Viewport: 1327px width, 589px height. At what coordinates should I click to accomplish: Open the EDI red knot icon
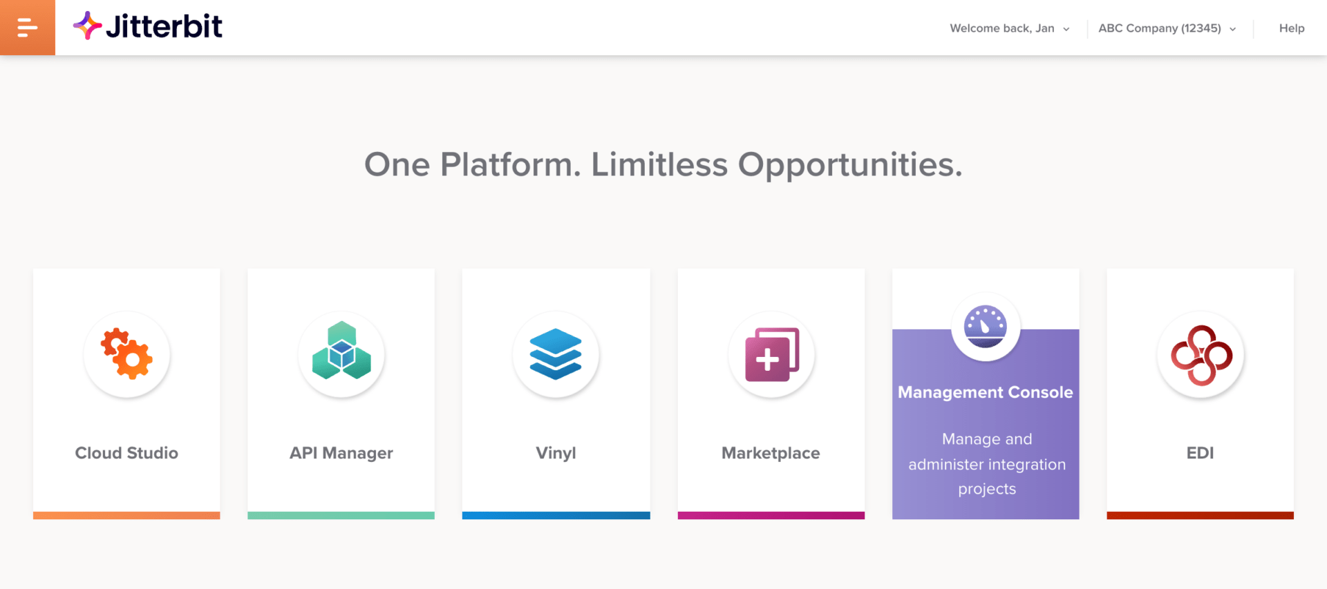tap(1201, 355)
